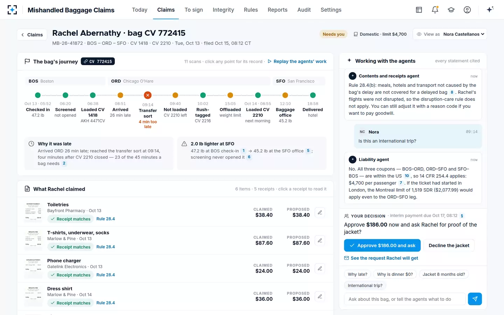Open the § citation beside interim payment due

[x=462, y=216]
